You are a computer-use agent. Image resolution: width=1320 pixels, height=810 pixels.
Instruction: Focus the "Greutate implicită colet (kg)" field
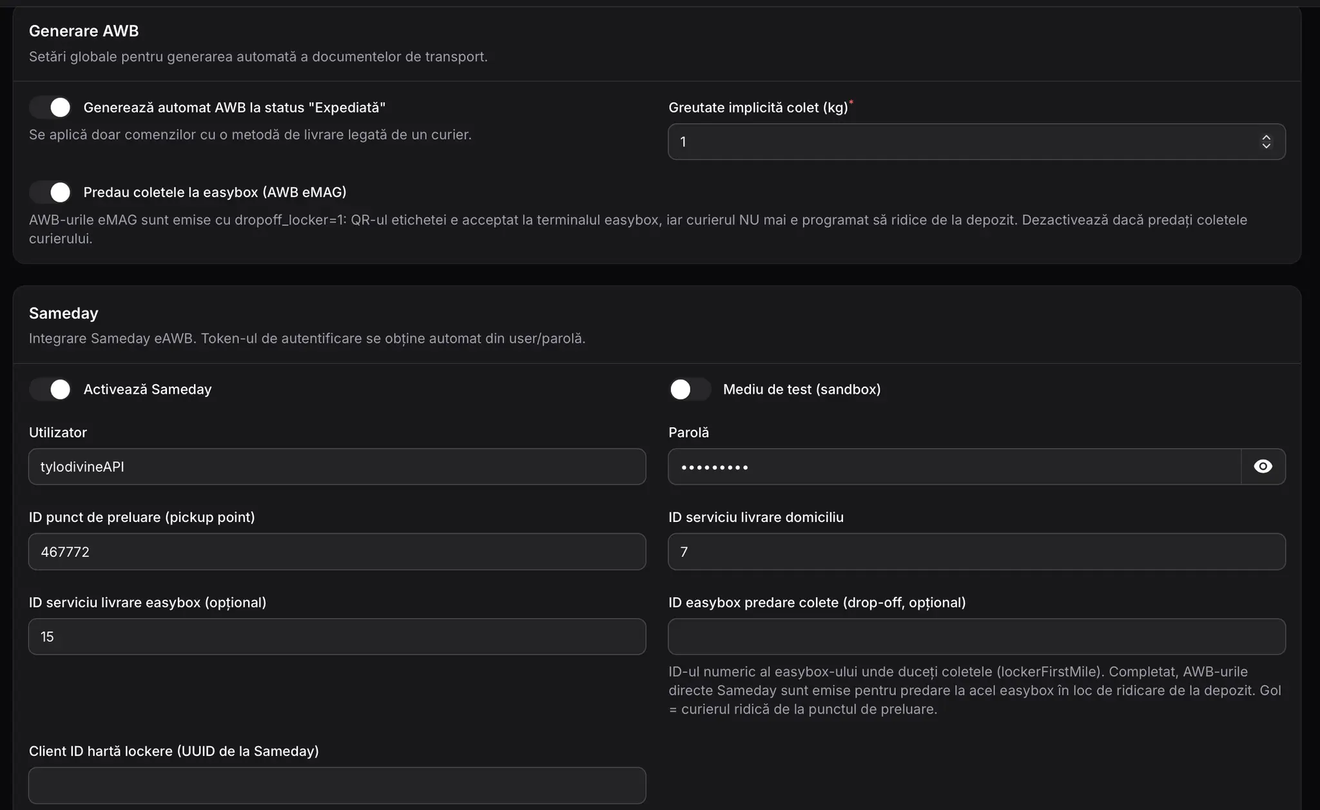(x=976, y=142)
